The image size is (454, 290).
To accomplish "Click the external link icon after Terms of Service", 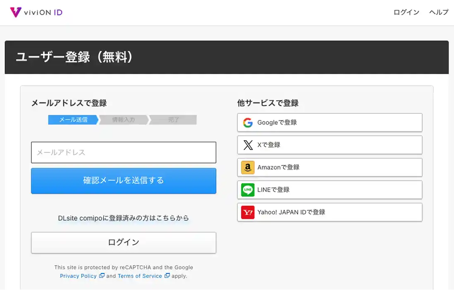I will pyautogui.click(x=167, y=276).
